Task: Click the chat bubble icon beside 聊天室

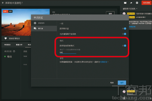Action: (35, 28)
